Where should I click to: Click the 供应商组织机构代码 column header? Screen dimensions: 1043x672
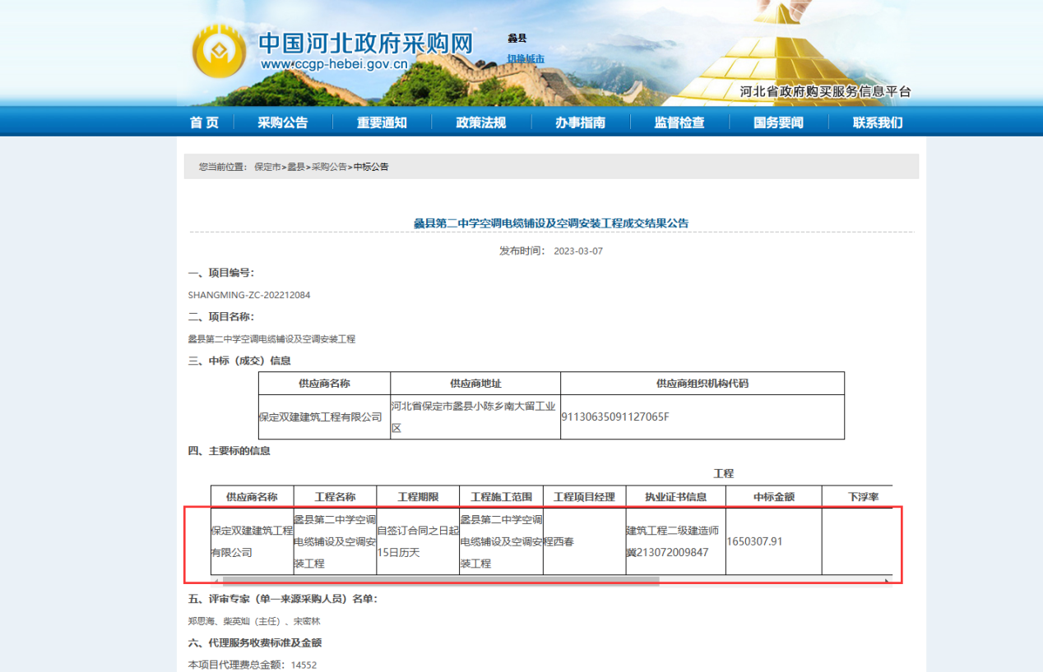702,383
